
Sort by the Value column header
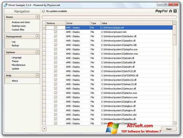coord(136,23)
